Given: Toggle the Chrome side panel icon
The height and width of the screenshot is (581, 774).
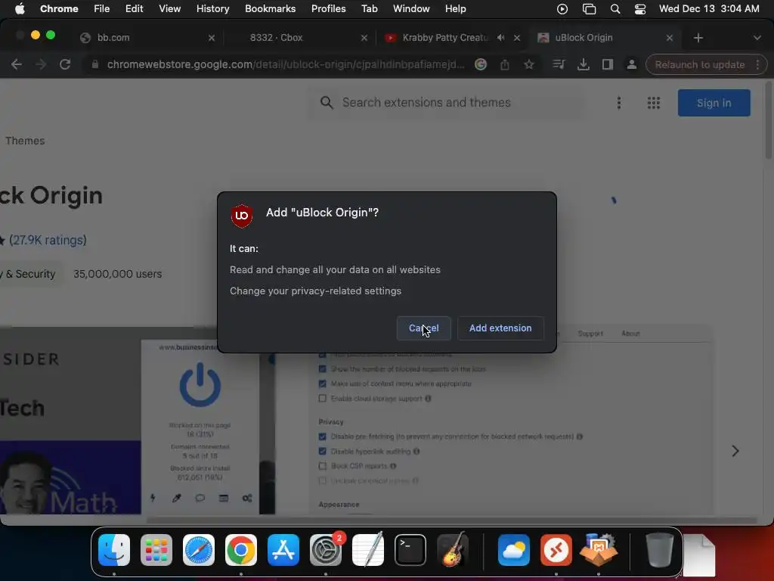Looking at the screenshot, I should (x=607, y=64).
